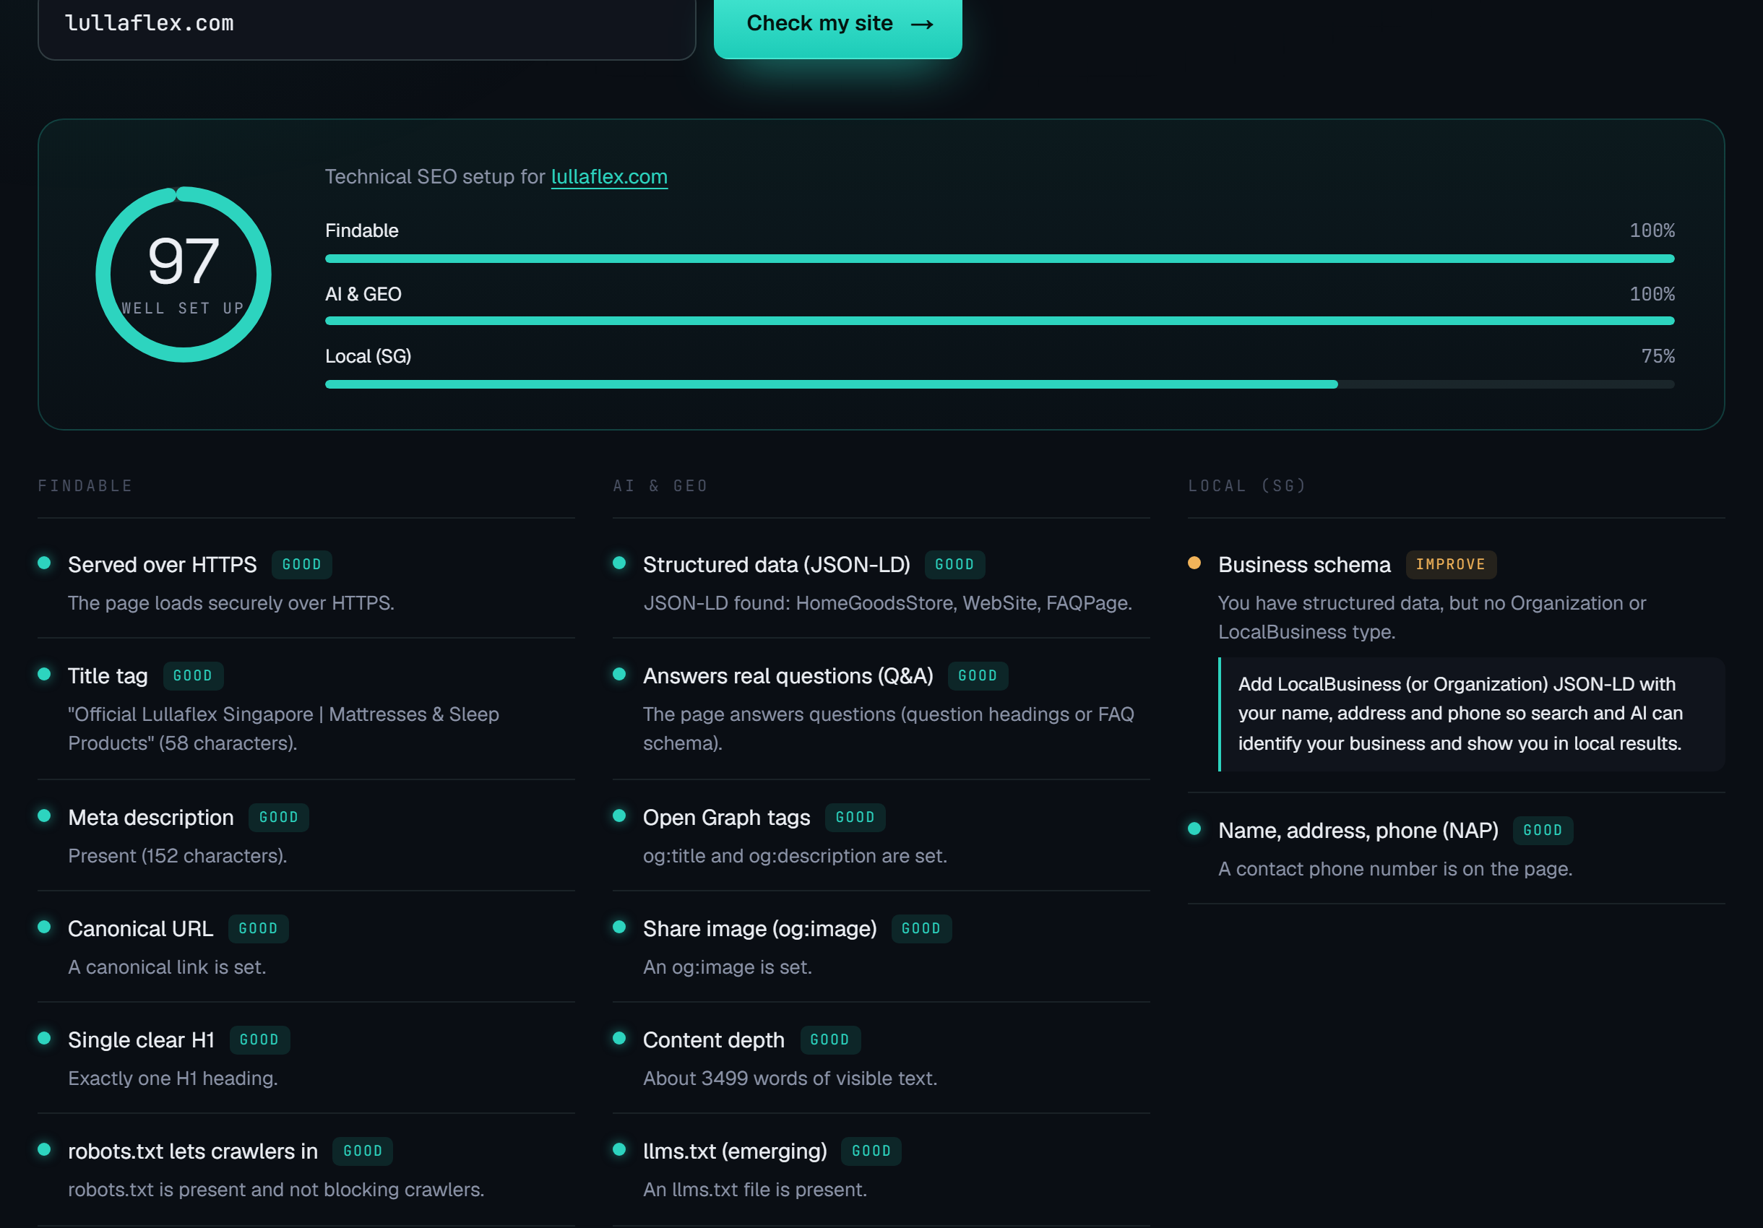Screen dimensions: 1763x1228
Task: Click the Content depth heading
Action: 714,1040
